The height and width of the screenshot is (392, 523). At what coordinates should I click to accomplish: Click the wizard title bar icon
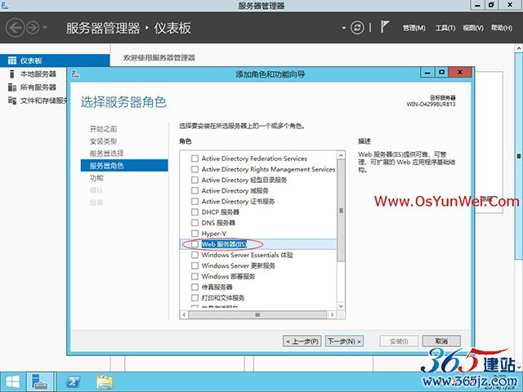click(76, 73)
